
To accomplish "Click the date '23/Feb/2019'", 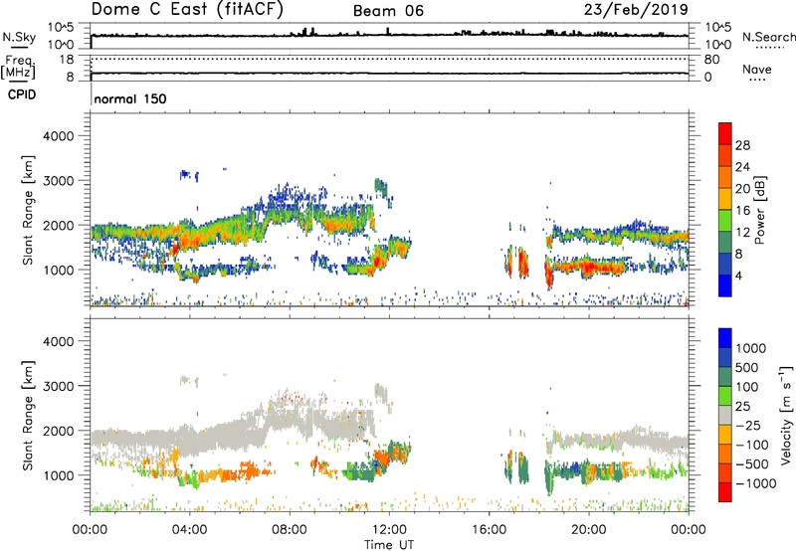I will tap(636, 9).
